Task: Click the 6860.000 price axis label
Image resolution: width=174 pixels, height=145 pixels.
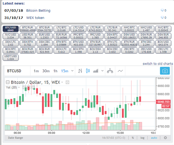Action: pos(163,94)
